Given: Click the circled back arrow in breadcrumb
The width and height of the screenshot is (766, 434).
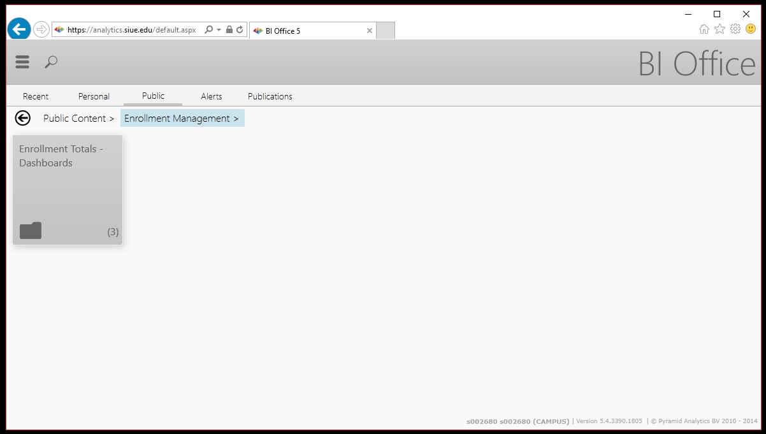Looking at the screenshot, I should coord(23,118).
